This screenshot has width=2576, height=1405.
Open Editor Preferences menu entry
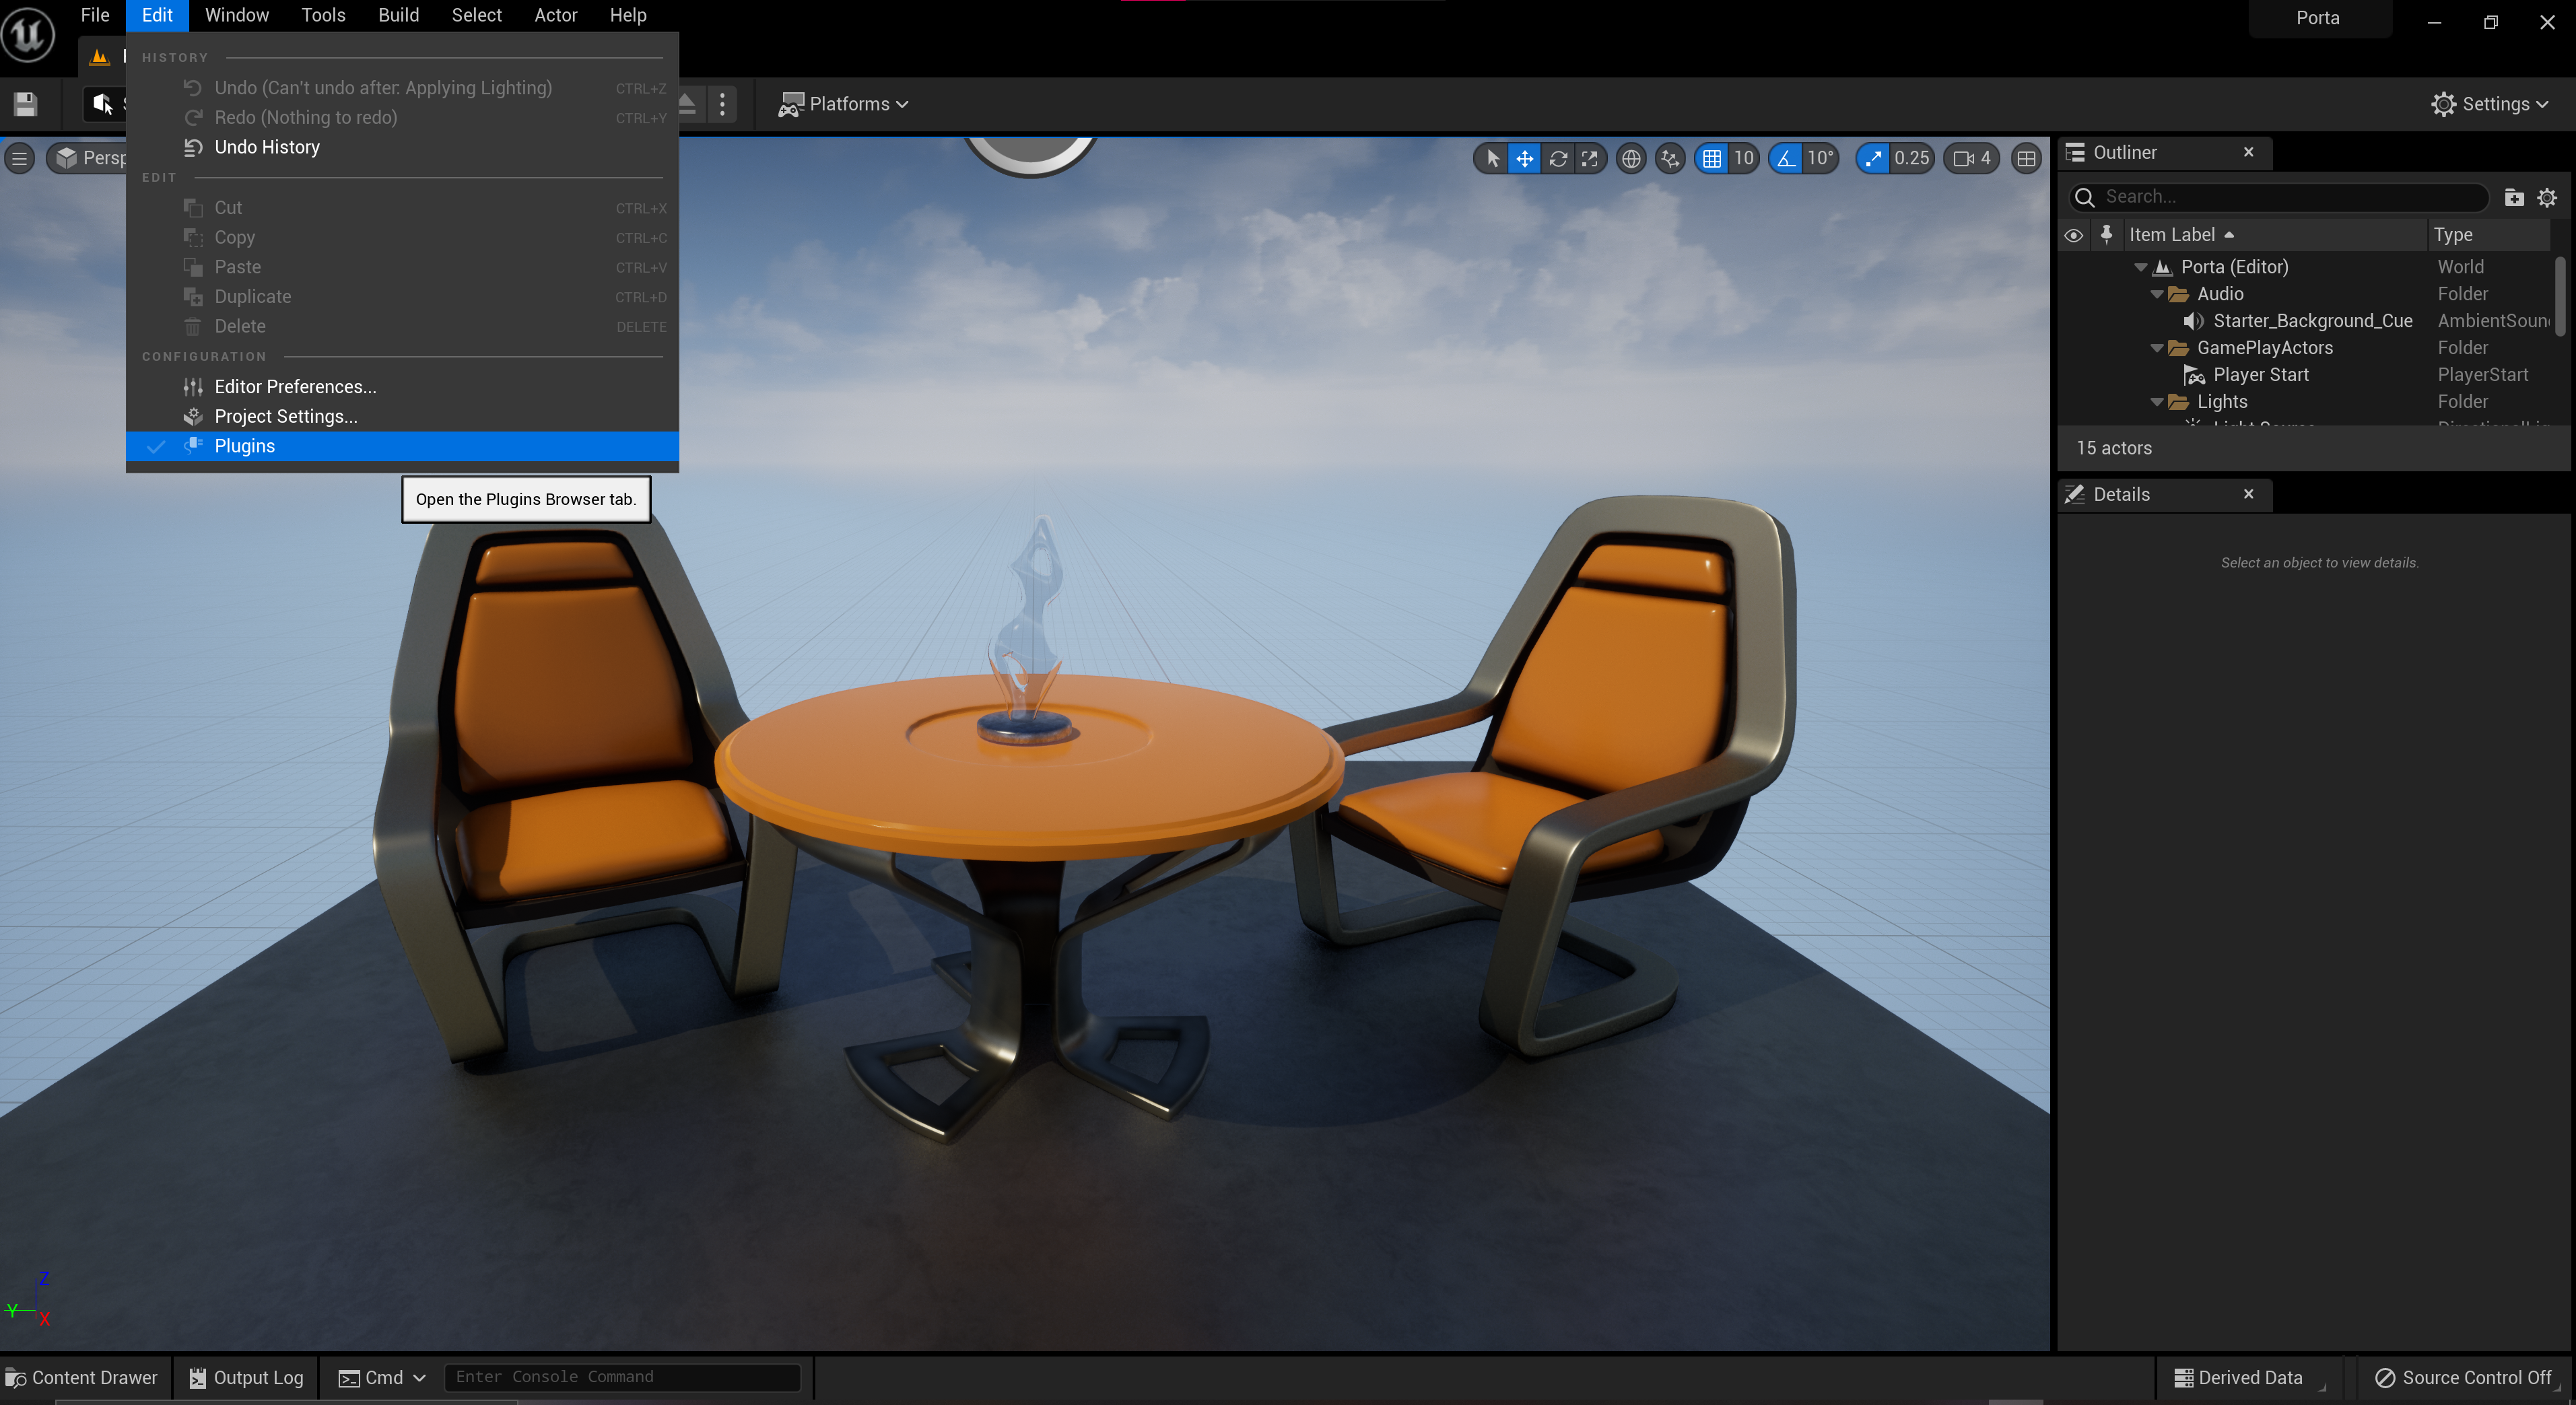[295, 386]
